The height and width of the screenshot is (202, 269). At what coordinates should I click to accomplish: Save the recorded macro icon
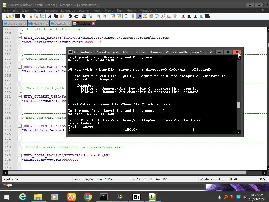(208, 16)
